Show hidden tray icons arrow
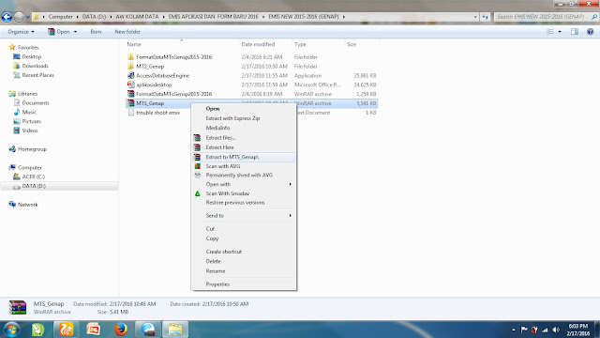 coord(513,330)
